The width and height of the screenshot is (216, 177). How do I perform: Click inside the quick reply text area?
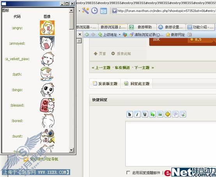pyautogui.click(x=170, y=143)
